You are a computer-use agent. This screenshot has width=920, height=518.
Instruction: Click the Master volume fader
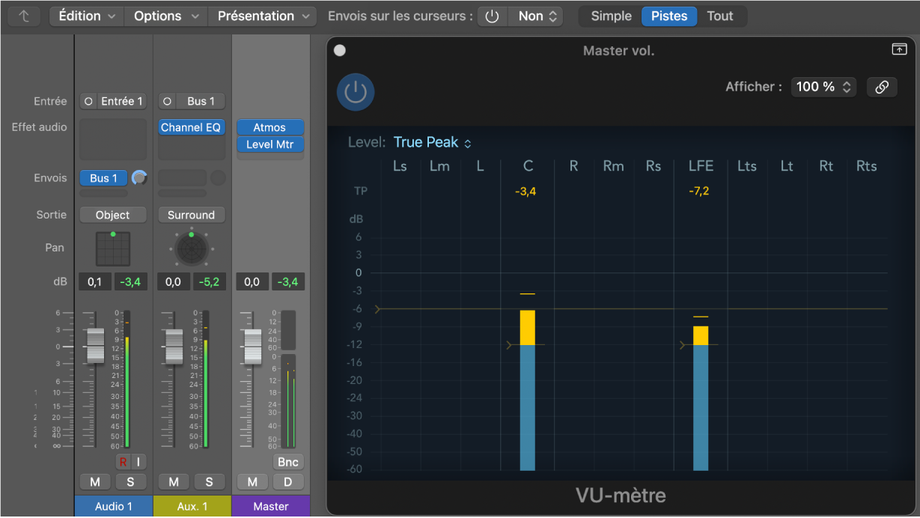pyautogui.click(x=253, y=347)
